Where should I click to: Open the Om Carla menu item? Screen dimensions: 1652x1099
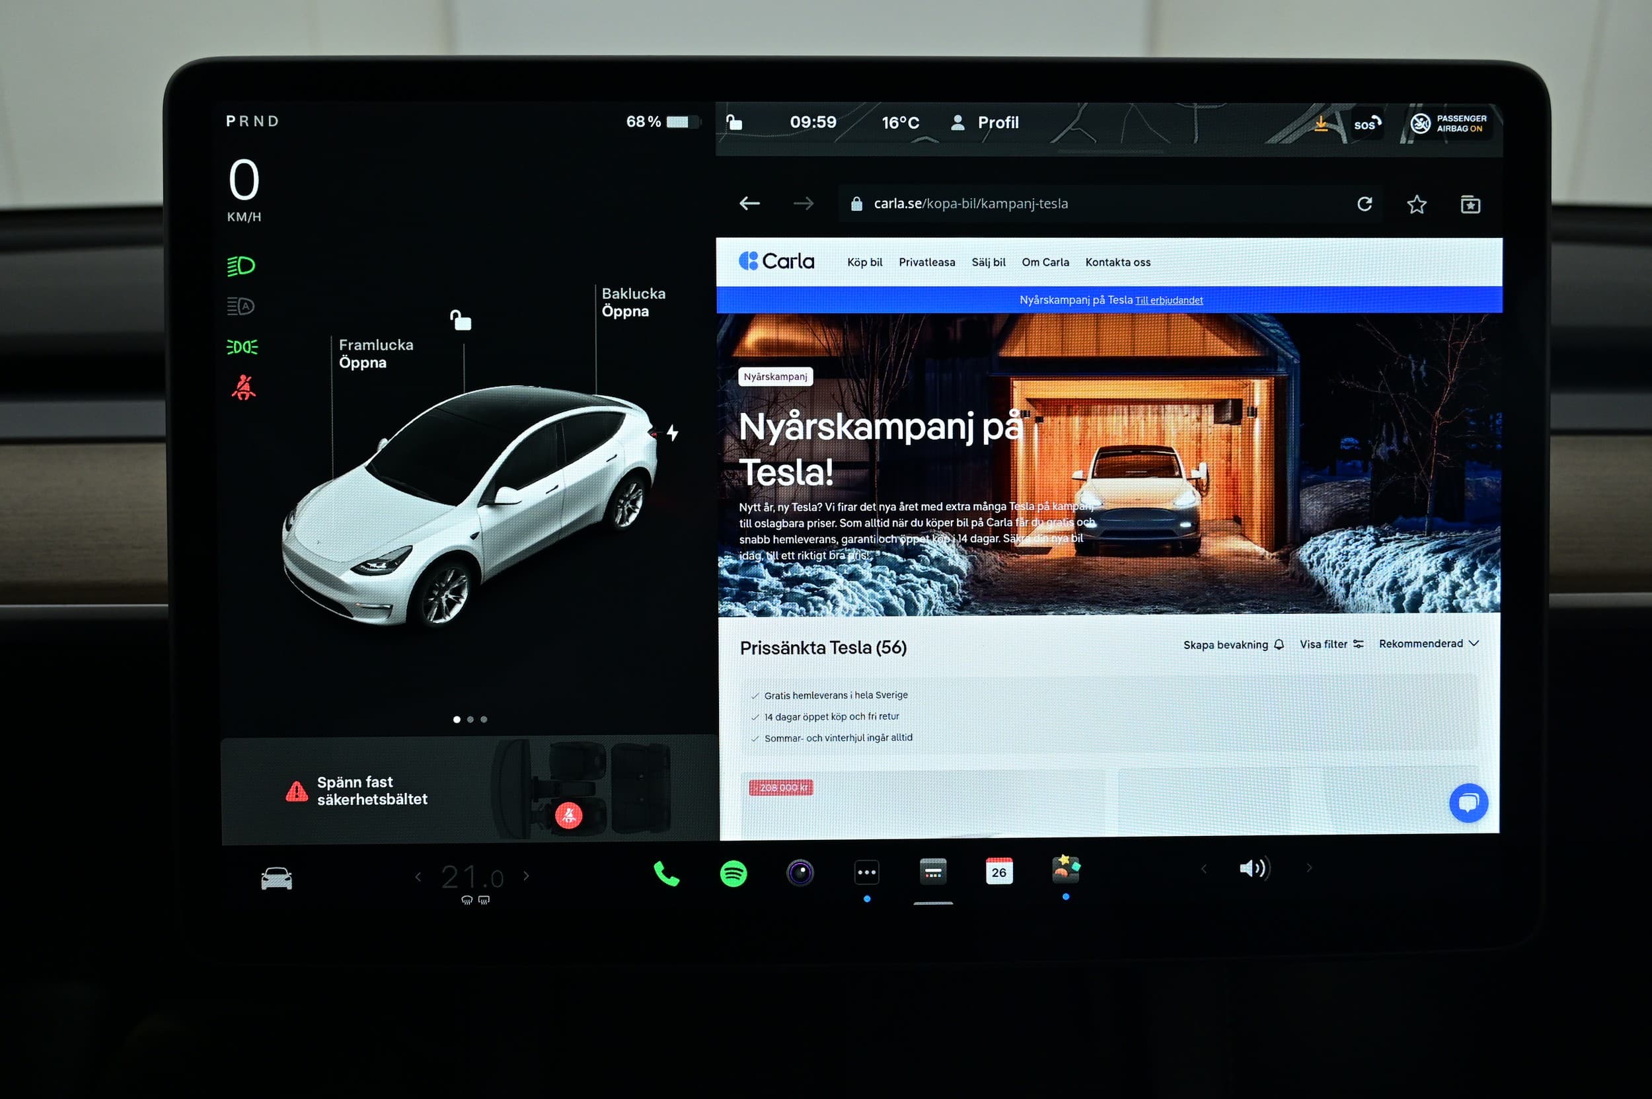point(1045,262)
